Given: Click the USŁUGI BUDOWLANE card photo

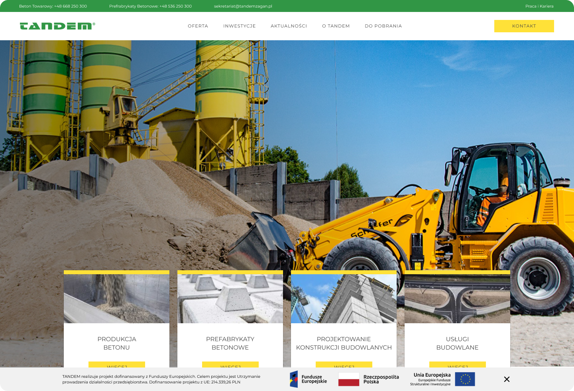Looking at the screenshot, I should click(457, 298).
